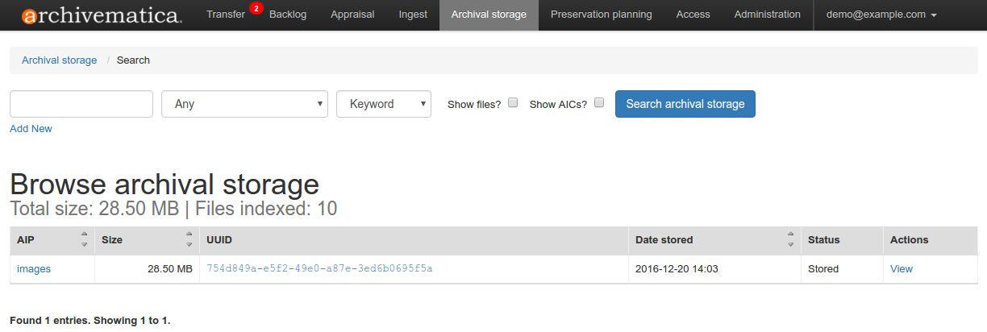Sort the table by Date stored

[790, 239]
